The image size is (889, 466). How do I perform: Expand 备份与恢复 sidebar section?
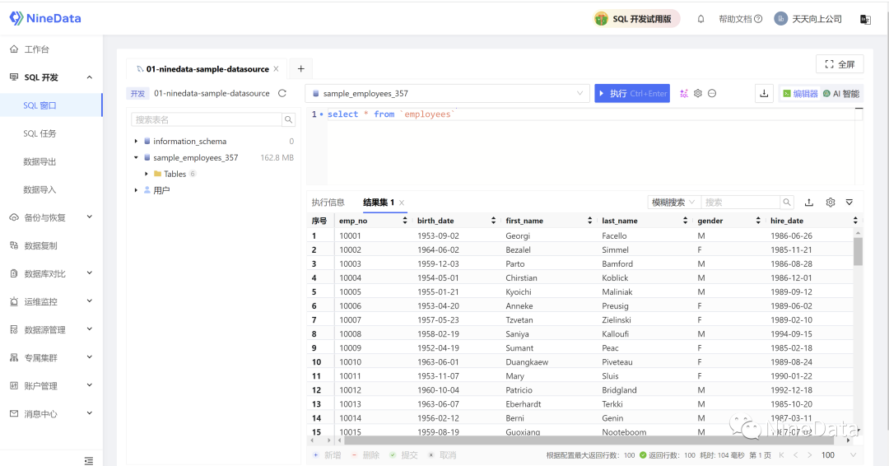point(89,217)
